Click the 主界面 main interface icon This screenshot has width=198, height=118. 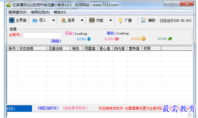click(12, 20)
